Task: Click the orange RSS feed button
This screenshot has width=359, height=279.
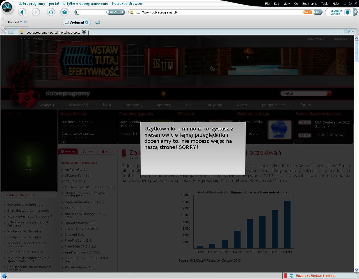Action: (x=308, y=12)
